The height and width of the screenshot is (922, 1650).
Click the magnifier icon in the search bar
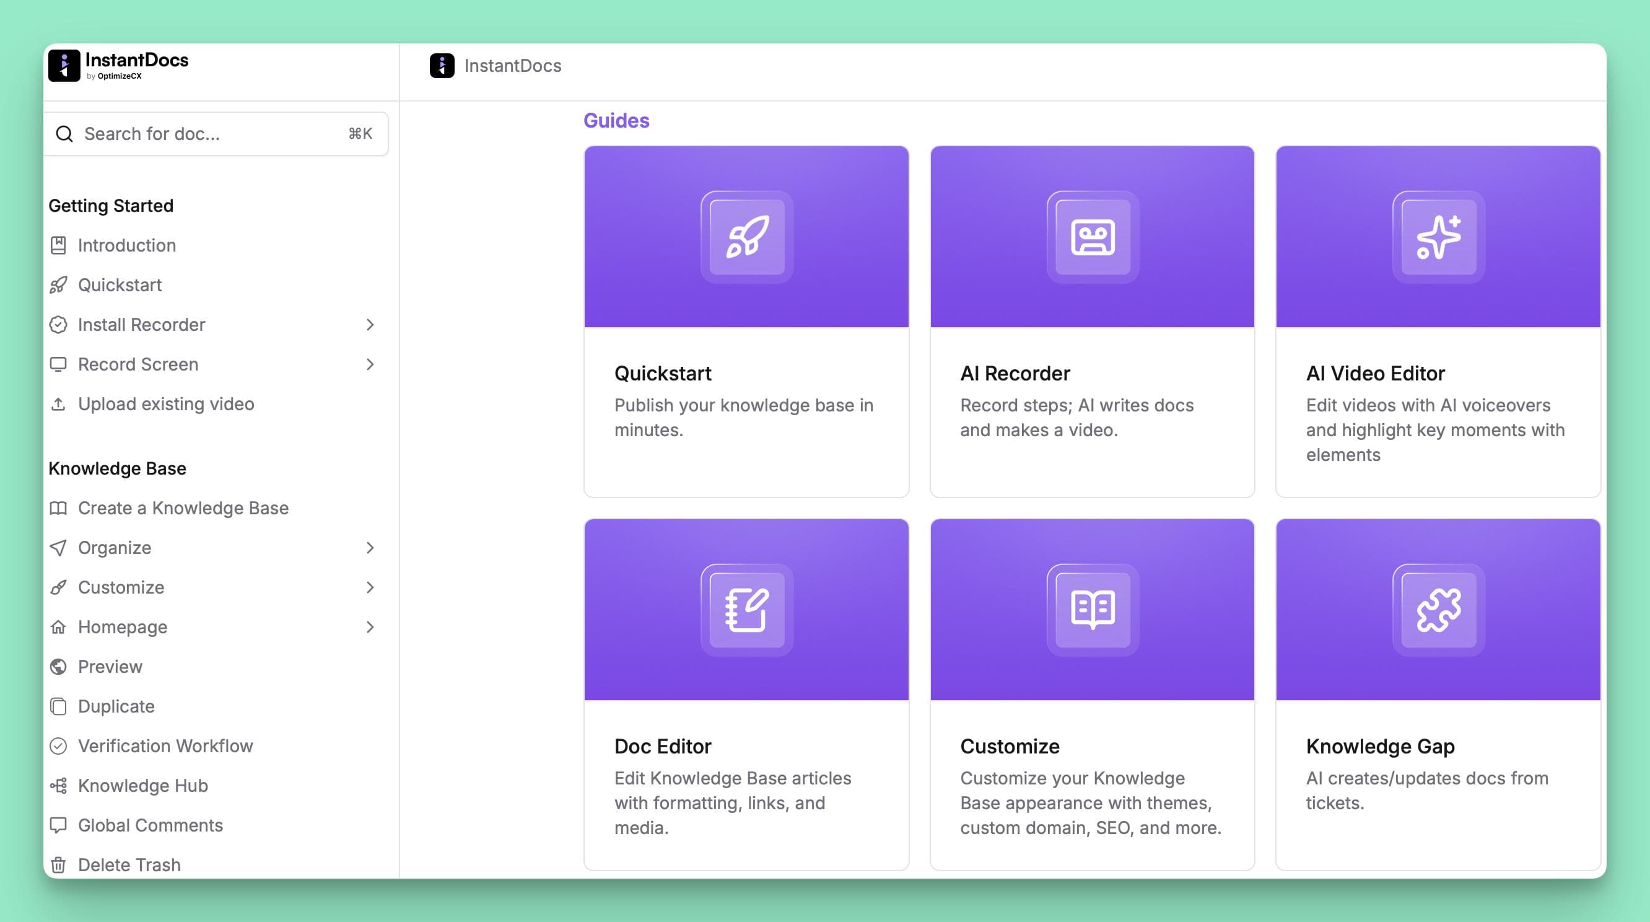(64, 133)
